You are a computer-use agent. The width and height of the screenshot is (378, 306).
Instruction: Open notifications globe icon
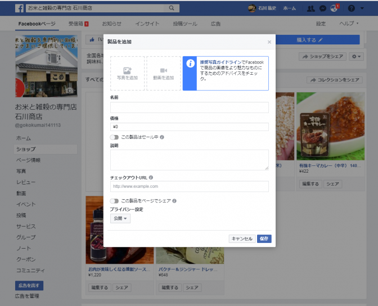334,8
